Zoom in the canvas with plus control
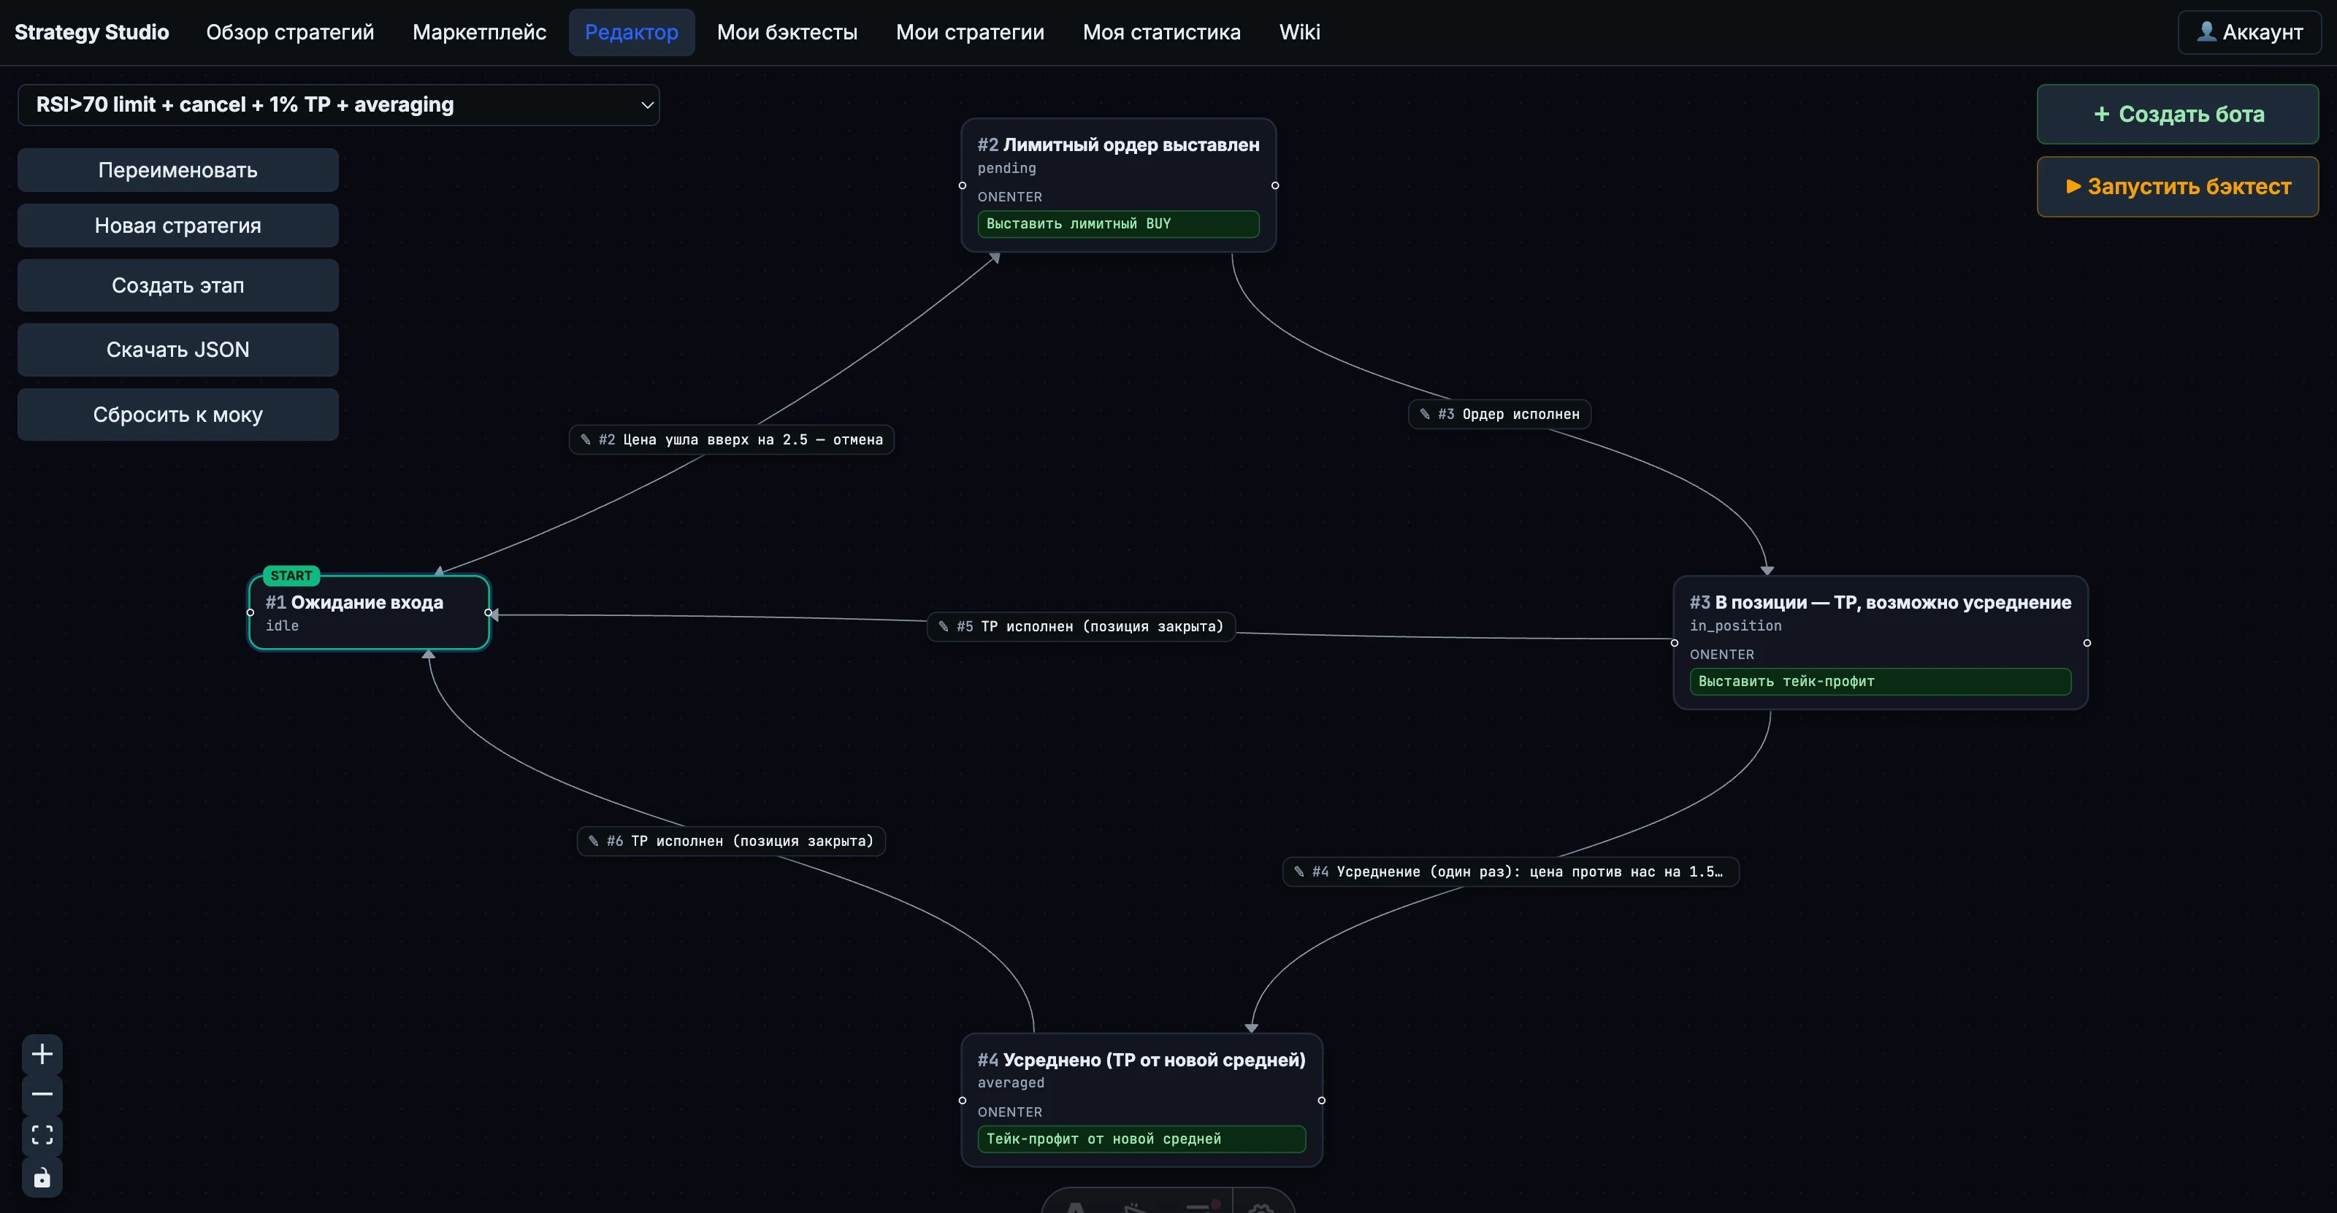Image resolution: width=2337 pixels, height=1213 pixels. click(x=42, y=1053)
